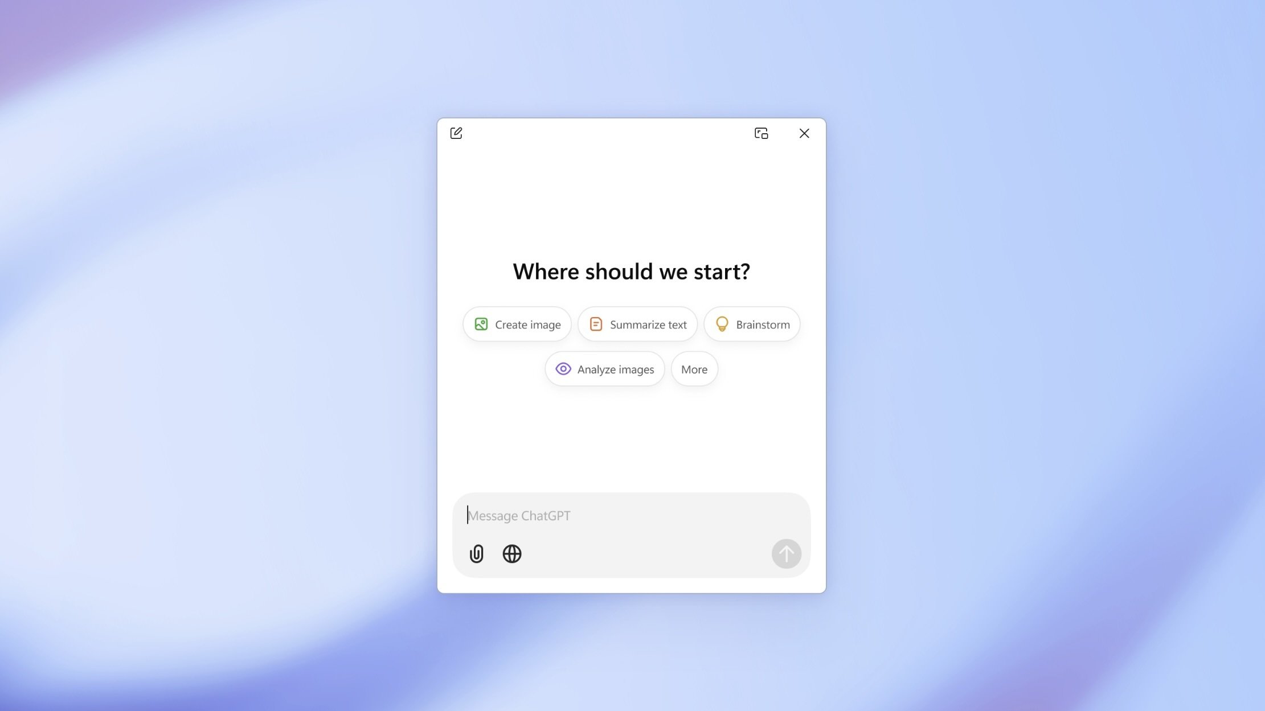The image size is (1265, 711).
Task: Click the attach file paperclip icon
Action: (477, 554)
